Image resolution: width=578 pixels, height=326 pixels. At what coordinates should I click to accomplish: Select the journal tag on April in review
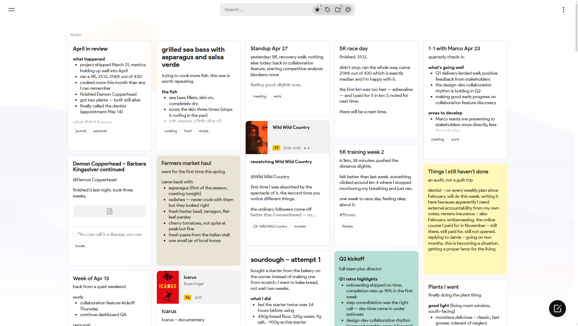pyautogui.click(x=81, y=131)
